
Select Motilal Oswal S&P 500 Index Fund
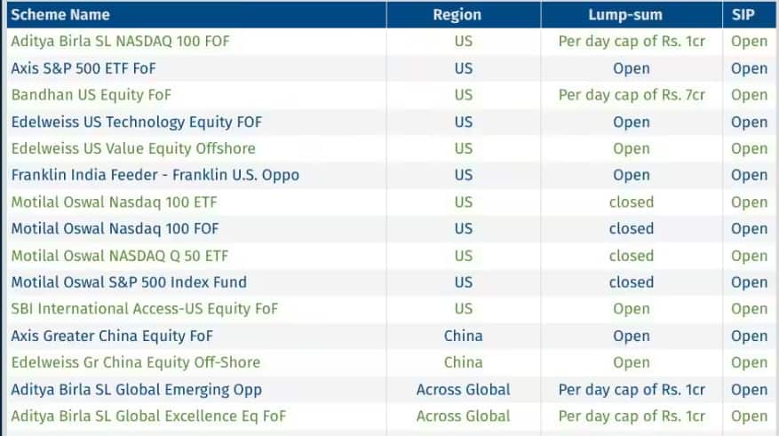(129, 282)
